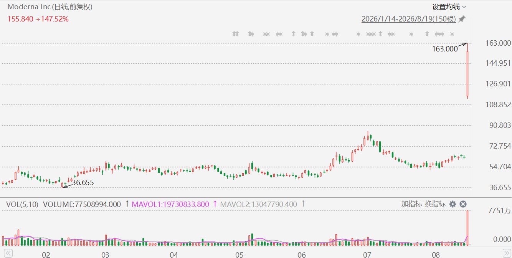Jump to the 07 month marker
The image size is (512, 258).
tap(367, 255)
